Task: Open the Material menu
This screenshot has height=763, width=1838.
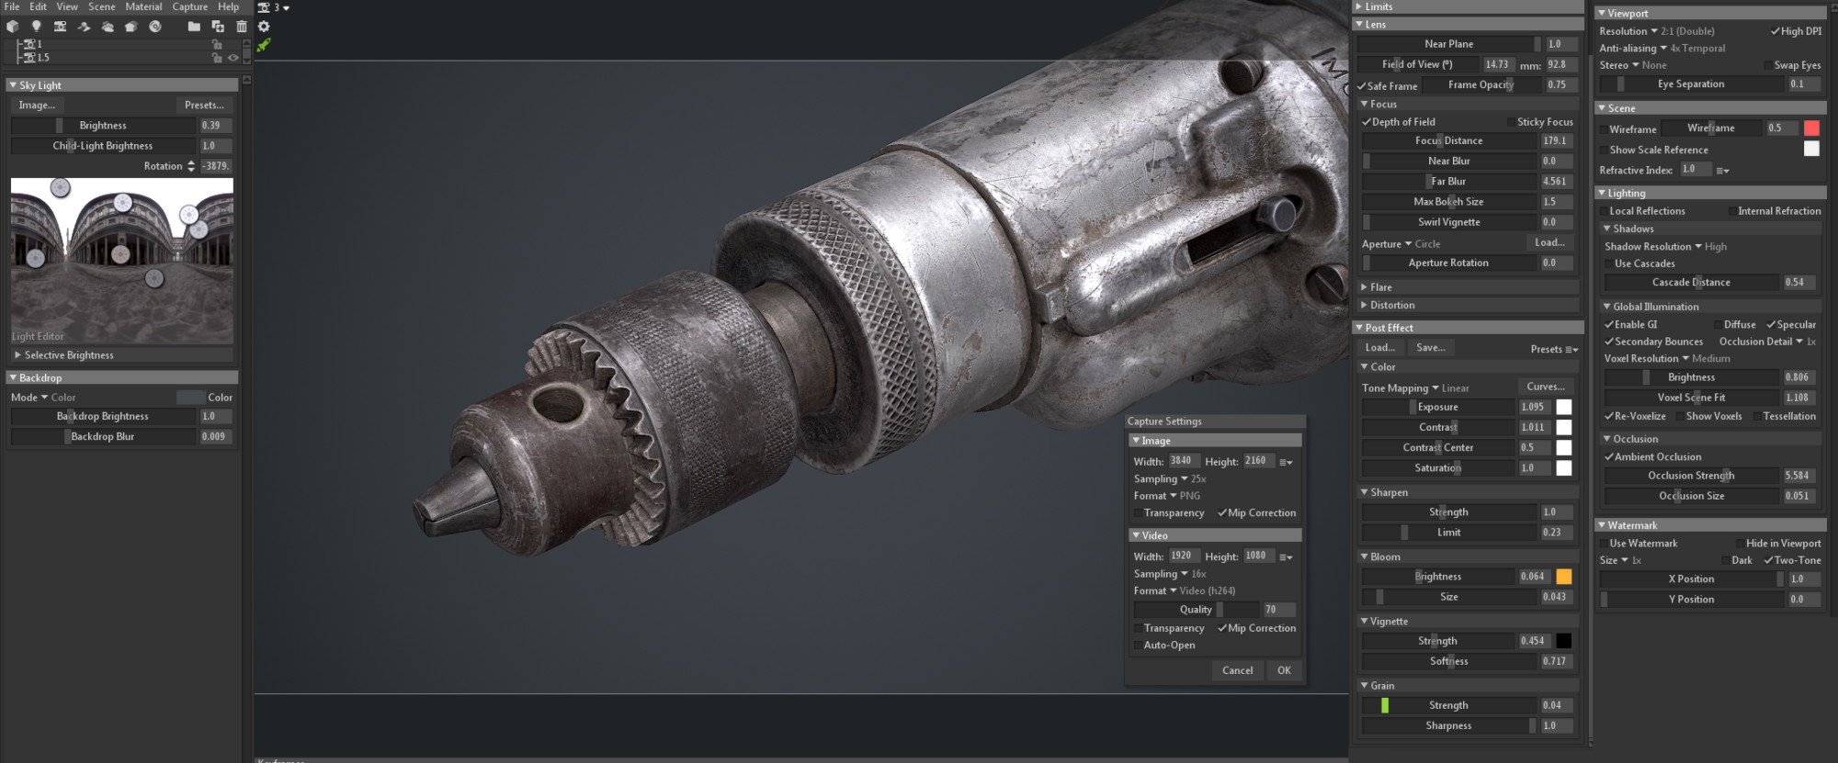Action: coord(143,6)
